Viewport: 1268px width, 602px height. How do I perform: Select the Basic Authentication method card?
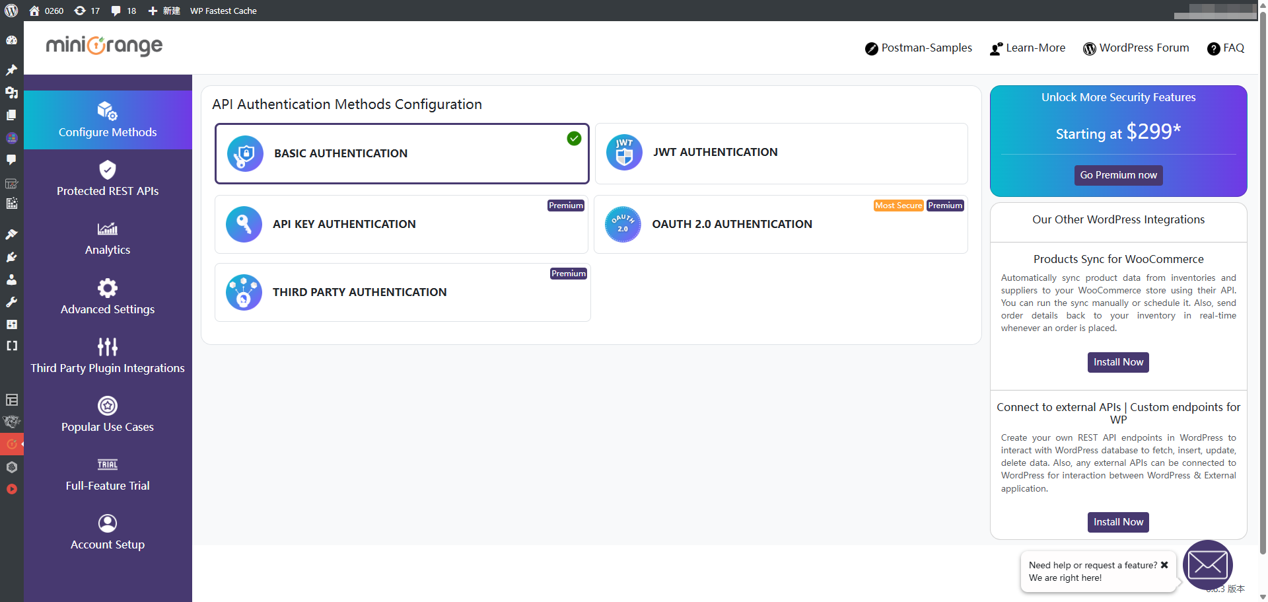(x=402, y=153)
